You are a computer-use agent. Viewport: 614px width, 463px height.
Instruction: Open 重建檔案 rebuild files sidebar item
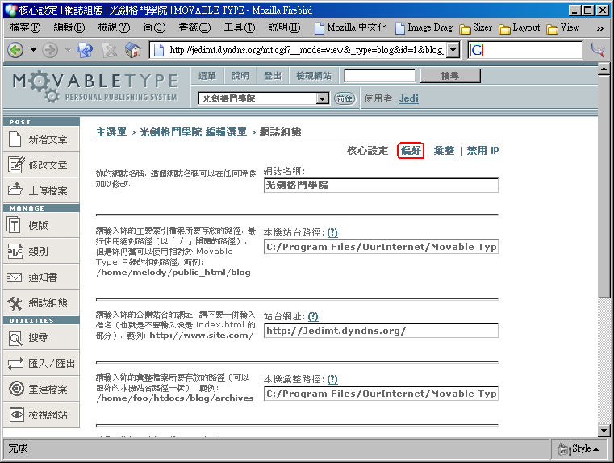coord(41,389)
